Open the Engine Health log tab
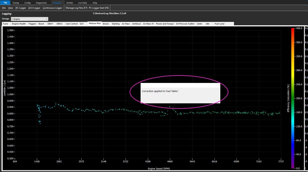The height and width of the screenshot is (172, 308). click(19, 24)
